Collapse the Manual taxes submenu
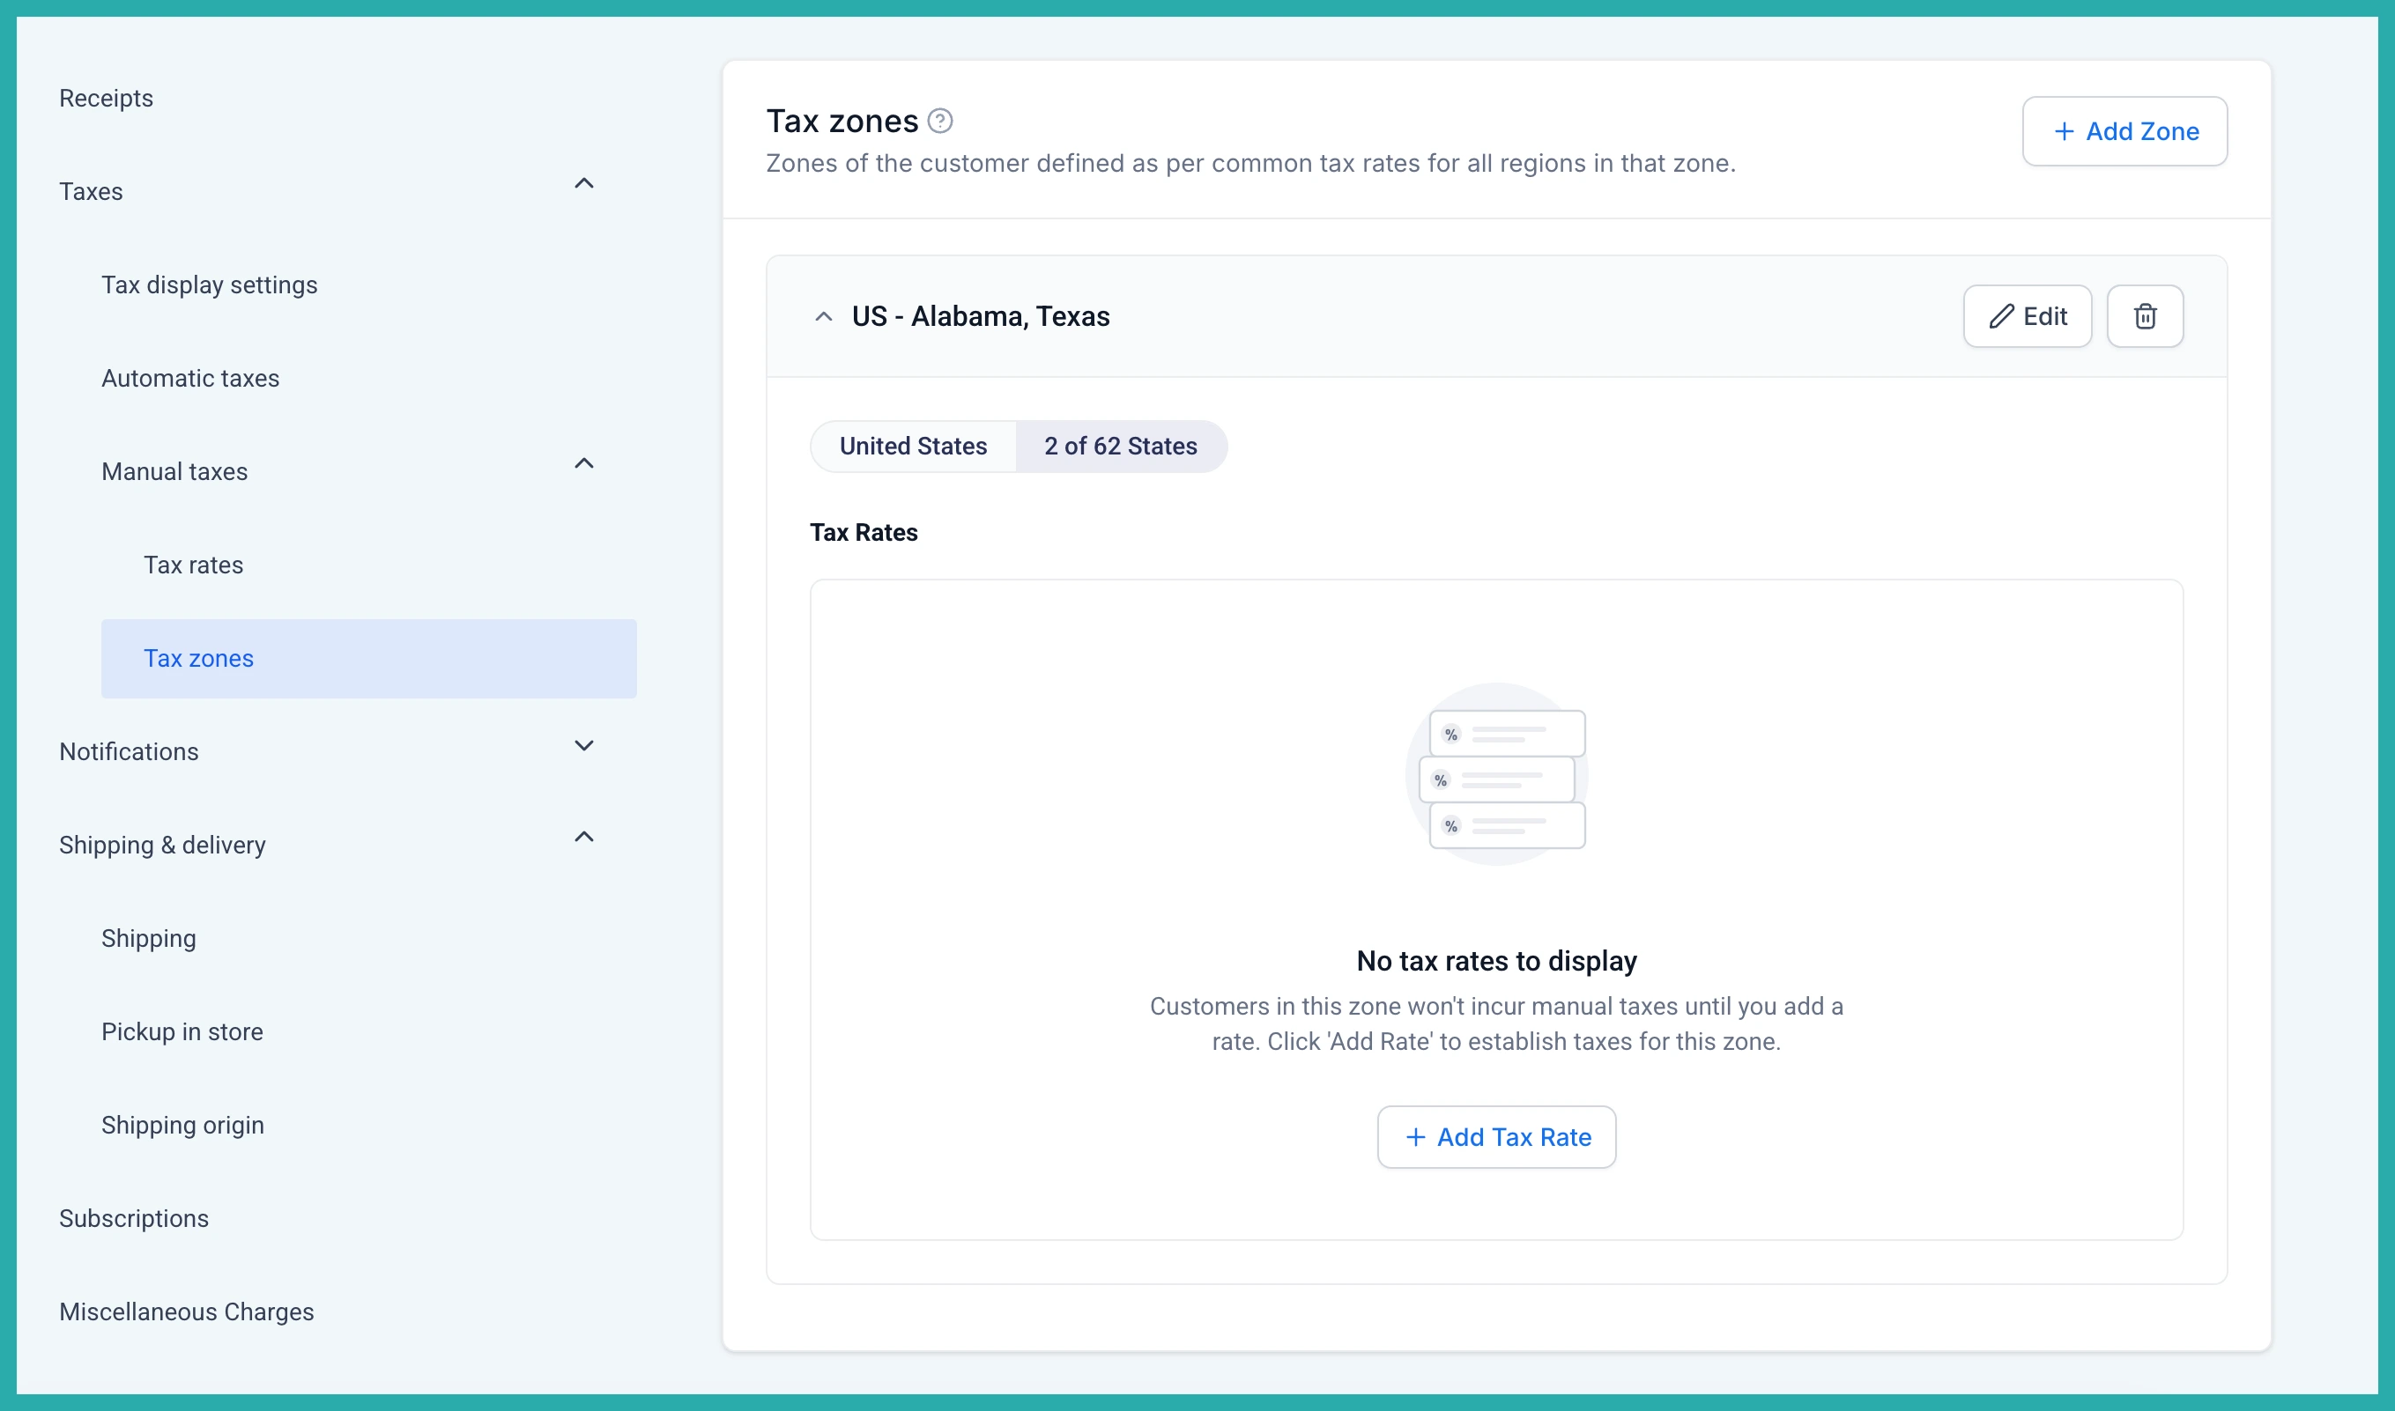2395x1411 pixels. click(584, 463)
